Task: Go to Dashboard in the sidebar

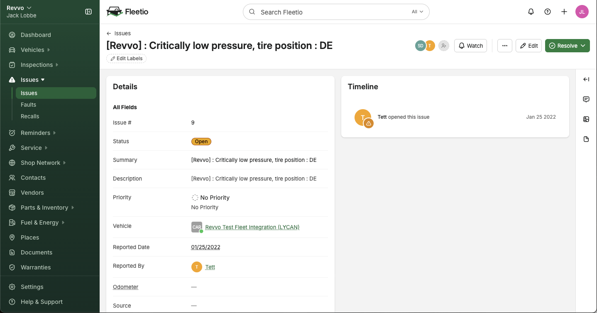Action: pos(36,35)
